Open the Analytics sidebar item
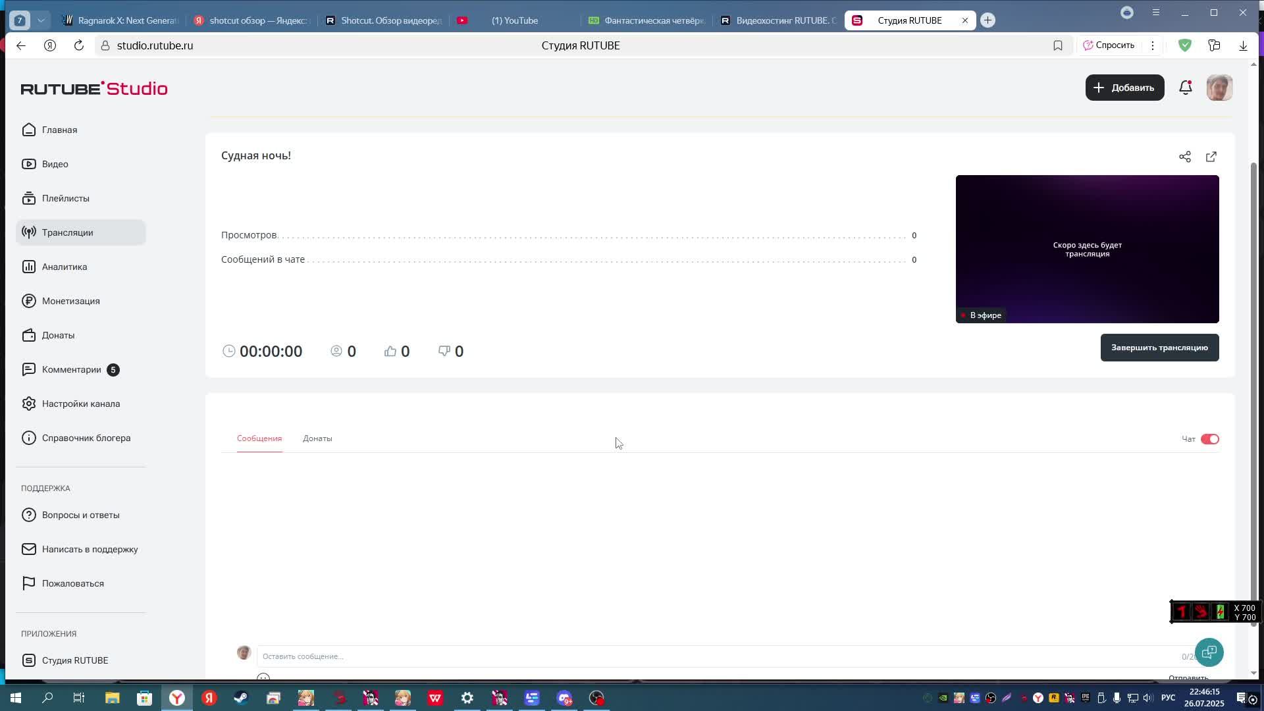 pyautogui.click(x=65, y=267)
